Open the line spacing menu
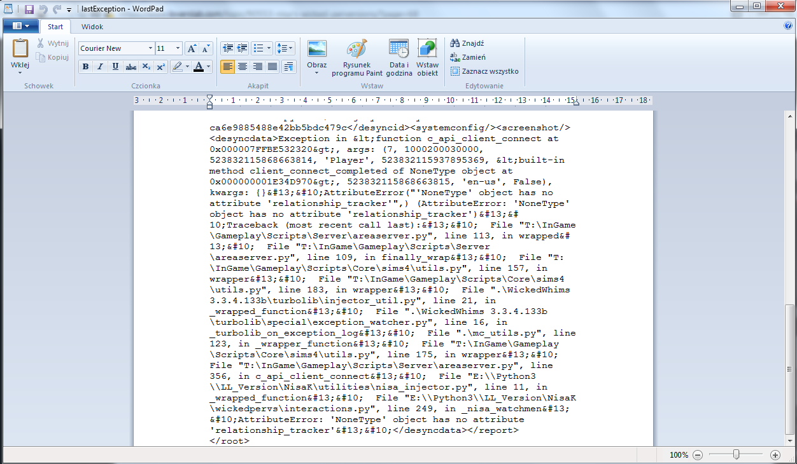The image size is (797, 464). [x=285, y=48]
